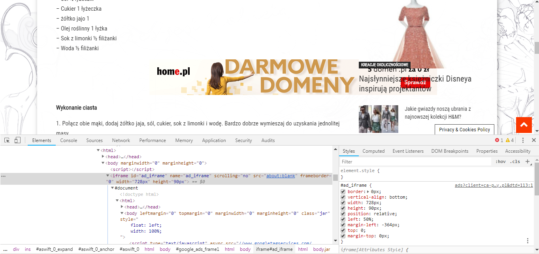Open the Disney princesses article headline

pos(415,84)
